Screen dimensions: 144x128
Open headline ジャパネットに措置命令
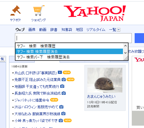click(x=32, y=100)
